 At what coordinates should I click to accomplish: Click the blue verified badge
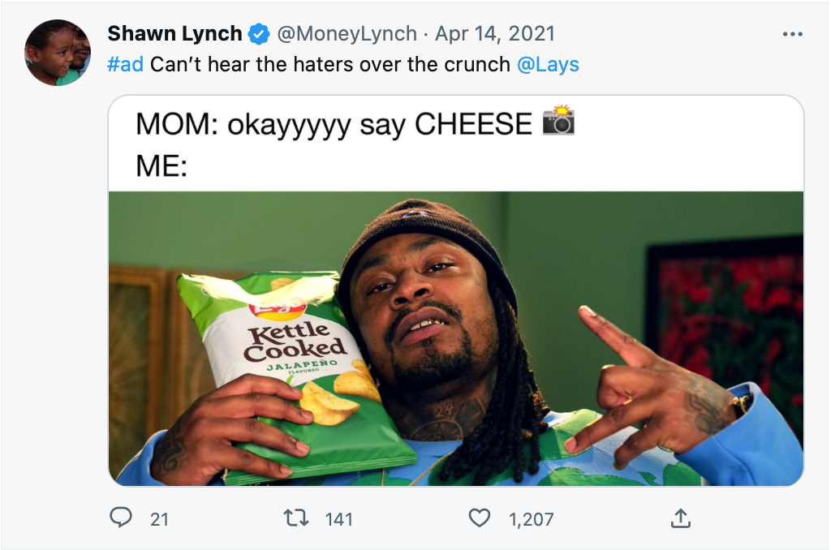259,34
